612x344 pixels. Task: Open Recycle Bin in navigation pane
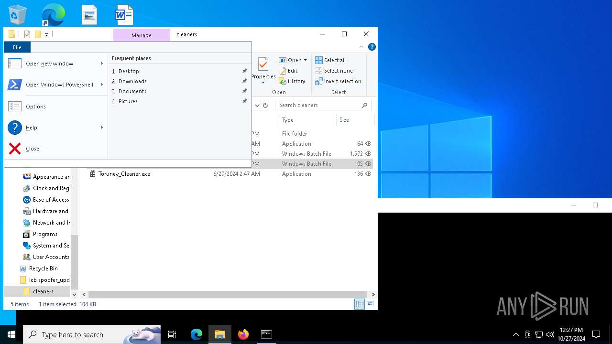[39, 269]
